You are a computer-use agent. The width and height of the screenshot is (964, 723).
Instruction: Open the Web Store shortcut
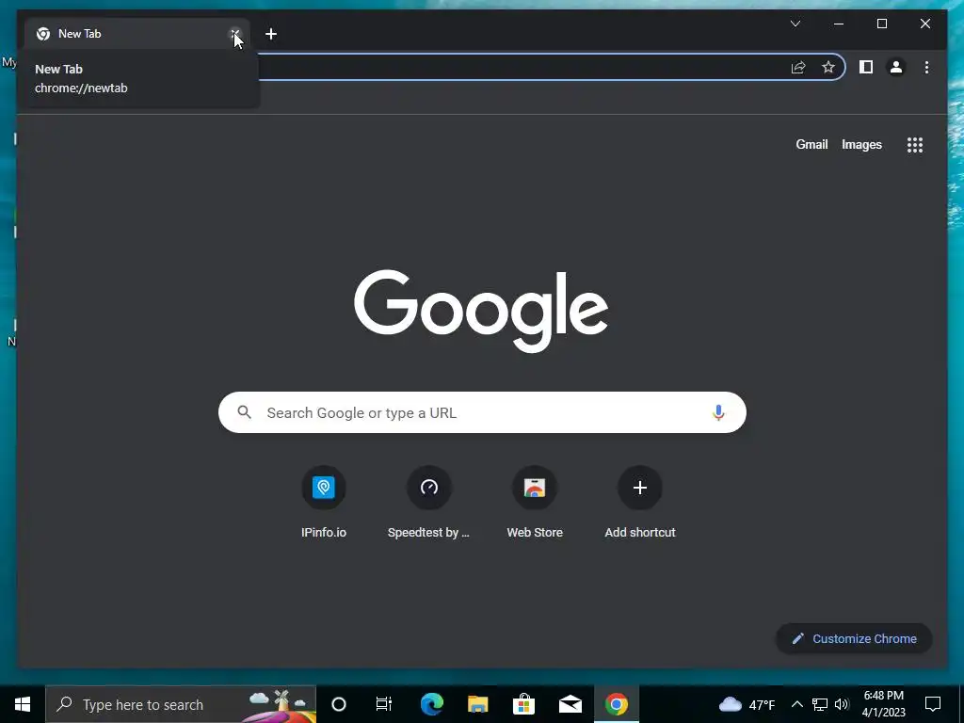tap(535, 503)
